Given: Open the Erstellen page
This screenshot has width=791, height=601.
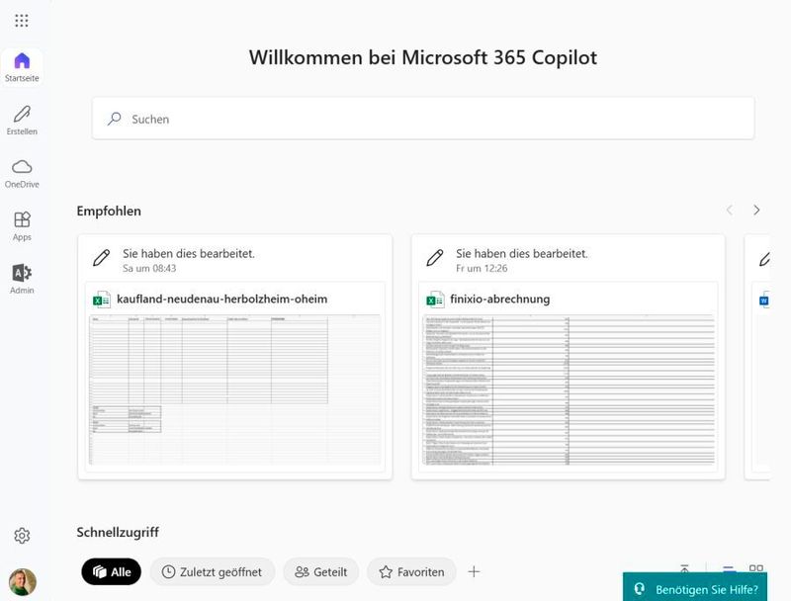Looking at the screenshot, I should [x=22, y=120].
